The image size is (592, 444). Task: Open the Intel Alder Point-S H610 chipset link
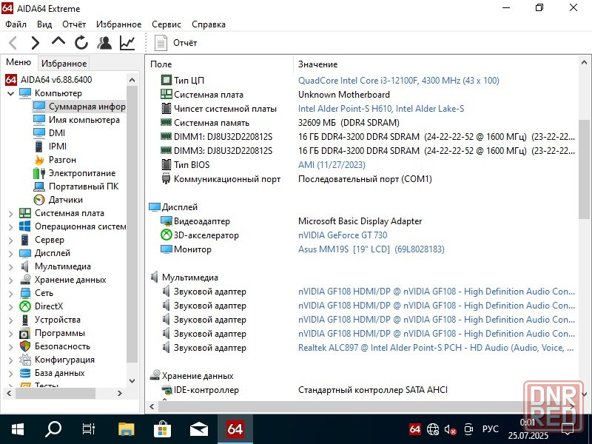[381, 109]
